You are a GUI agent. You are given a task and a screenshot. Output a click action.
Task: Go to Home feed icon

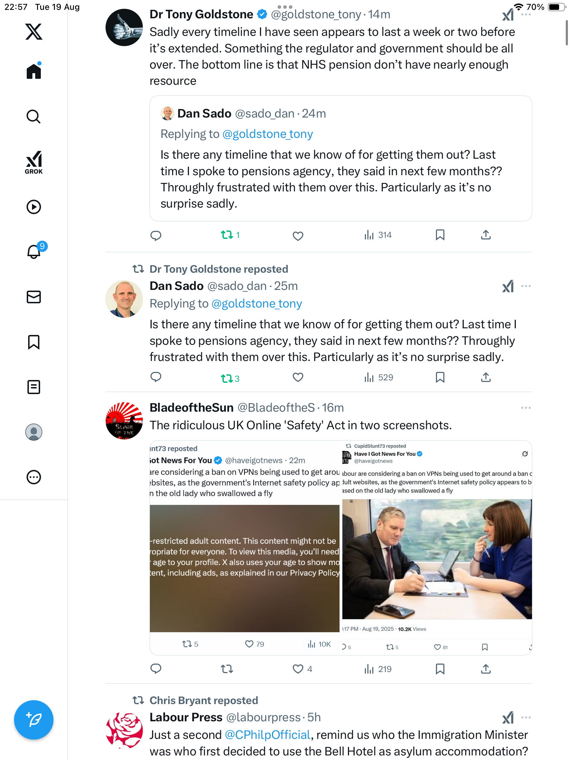tap(34, 71)
